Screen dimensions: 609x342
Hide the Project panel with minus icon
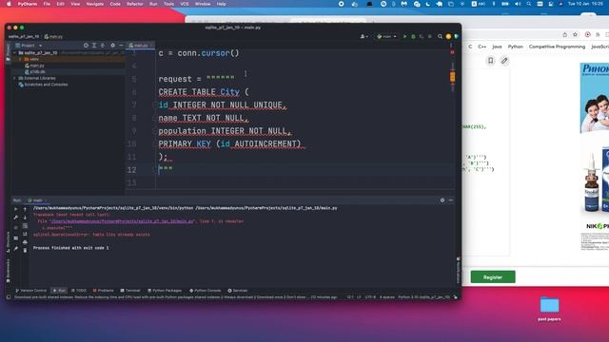(121, 46)
